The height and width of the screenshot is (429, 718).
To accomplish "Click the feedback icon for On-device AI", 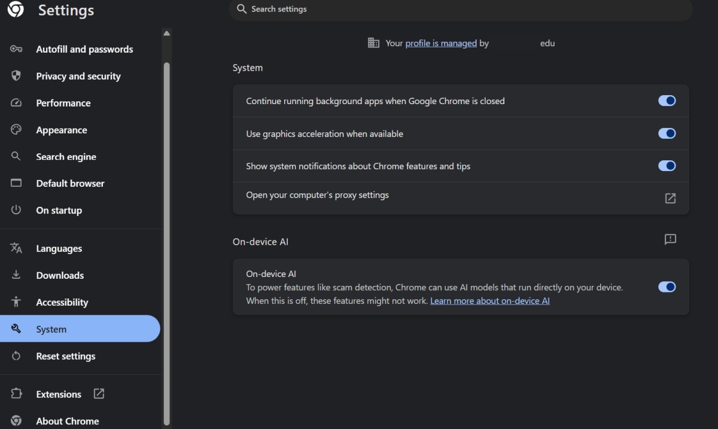I will coord(670,239).
